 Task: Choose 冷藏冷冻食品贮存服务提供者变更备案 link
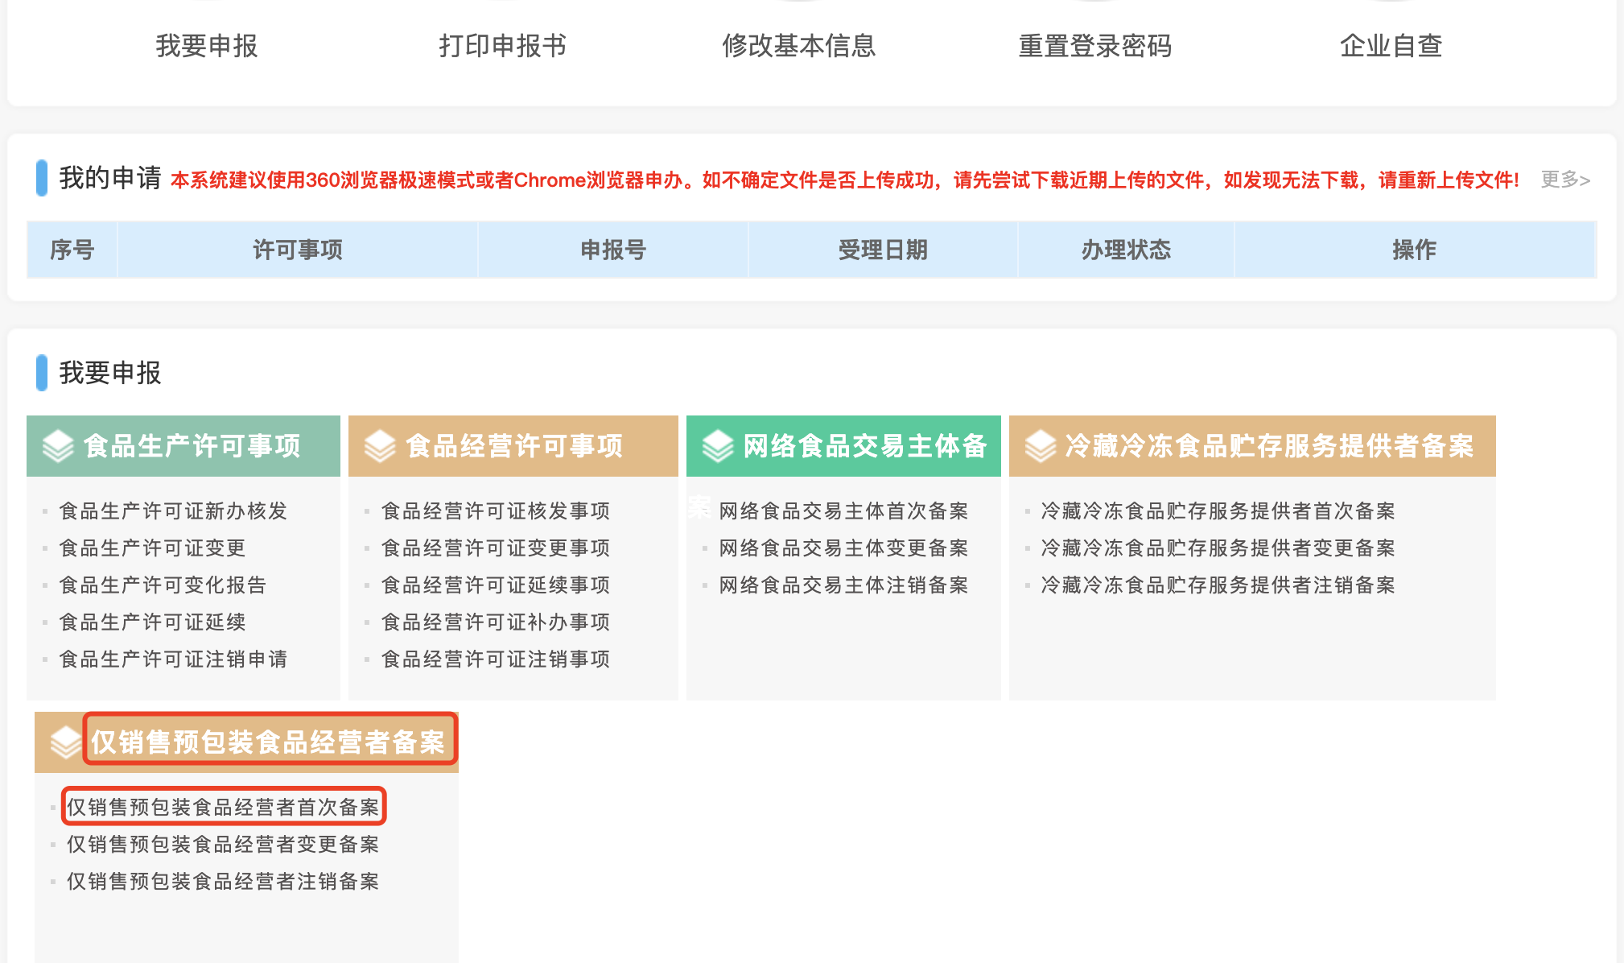tap(1218, 548)
